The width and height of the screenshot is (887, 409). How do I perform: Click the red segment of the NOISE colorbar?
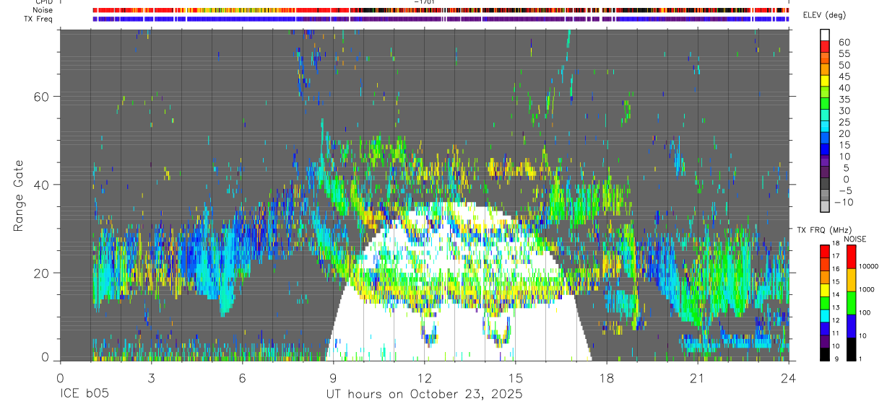click(x=852, y=257)
